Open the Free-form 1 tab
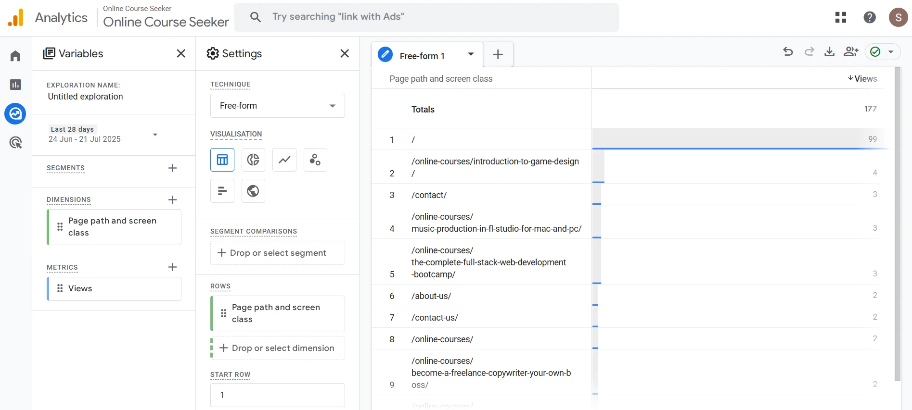The width and height of the screenshot is (912, 410). pyautogui.click(x=422, y=56)
